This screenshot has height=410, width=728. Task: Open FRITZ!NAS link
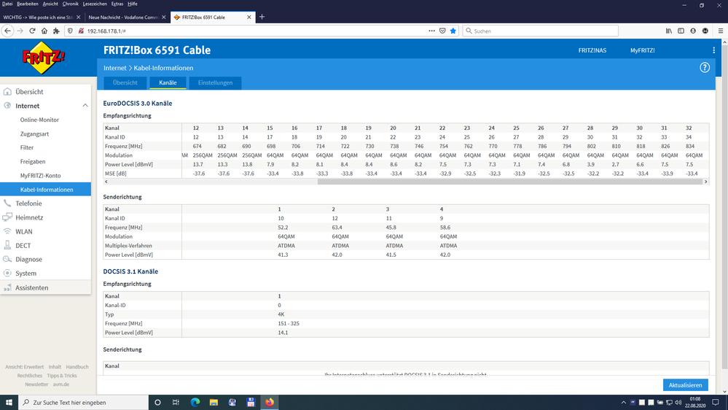click(592, 50)
